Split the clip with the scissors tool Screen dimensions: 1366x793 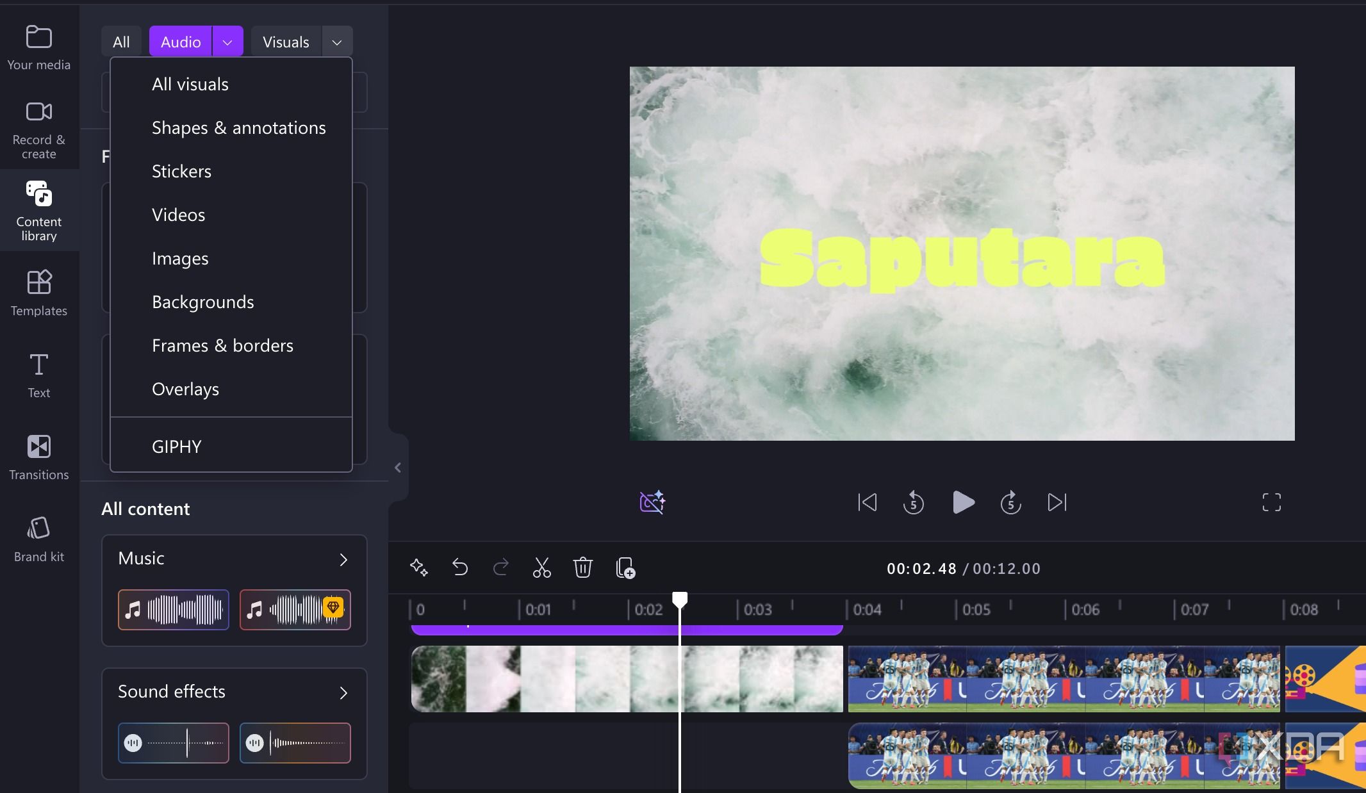pos(541,568)
